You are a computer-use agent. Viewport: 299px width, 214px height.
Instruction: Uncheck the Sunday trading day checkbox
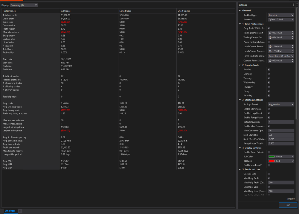(269, 69)
